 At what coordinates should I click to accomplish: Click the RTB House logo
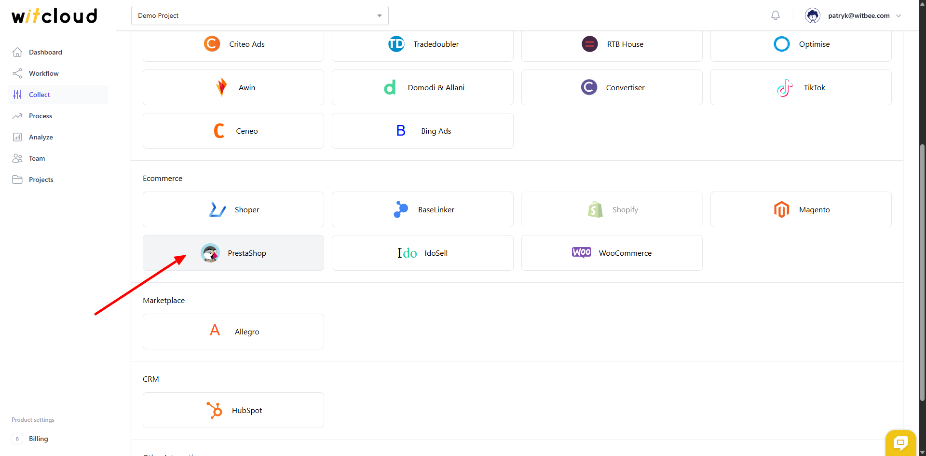[590, 44]
